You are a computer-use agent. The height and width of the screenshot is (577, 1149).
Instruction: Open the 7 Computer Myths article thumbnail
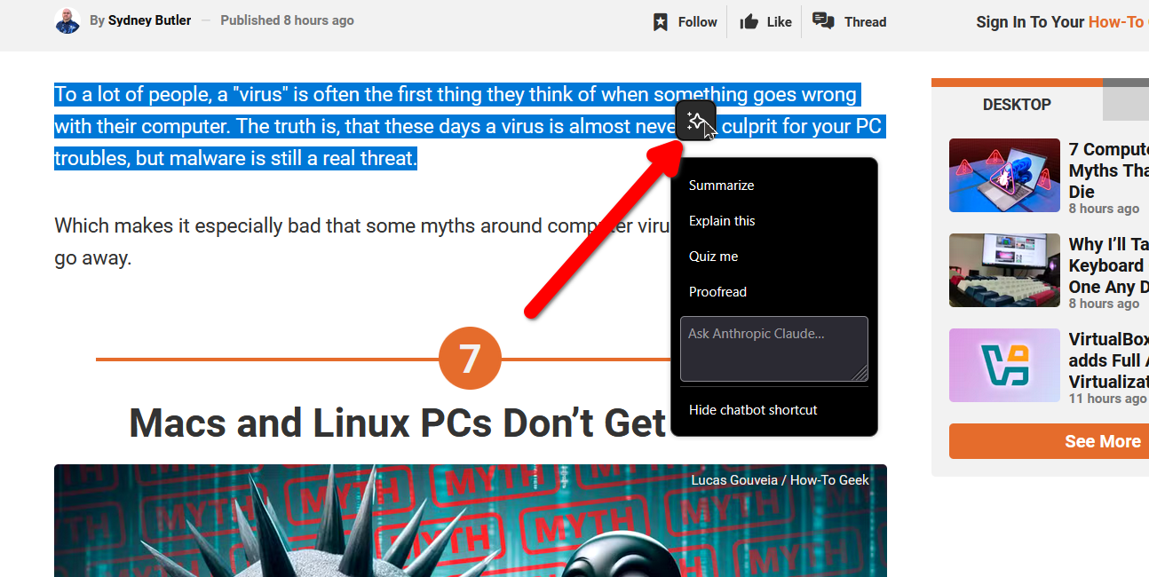[x=1004, y=175]
